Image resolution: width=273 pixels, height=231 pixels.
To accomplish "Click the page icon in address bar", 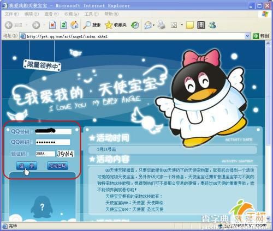I will coord(23,36).
